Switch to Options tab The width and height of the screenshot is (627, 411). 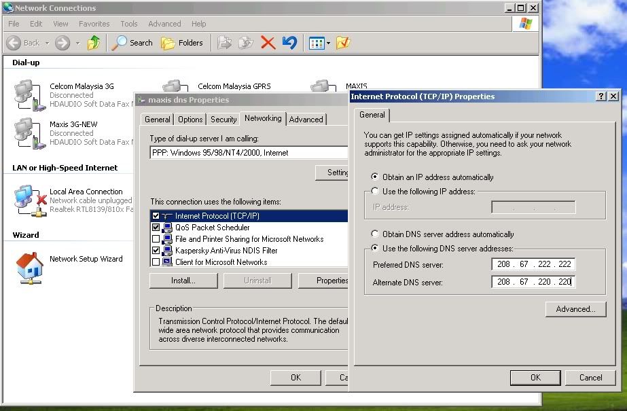(190, 119)
